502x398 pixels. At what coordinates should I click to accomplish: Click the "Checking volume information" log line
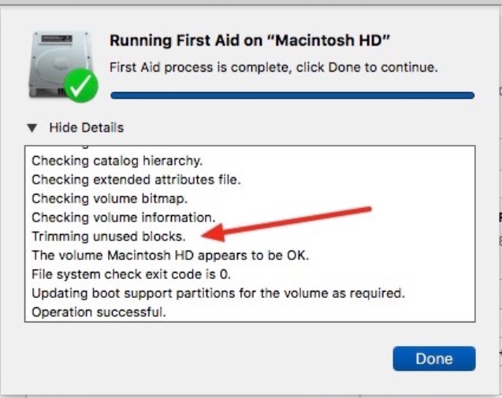[x=123, y=218]
